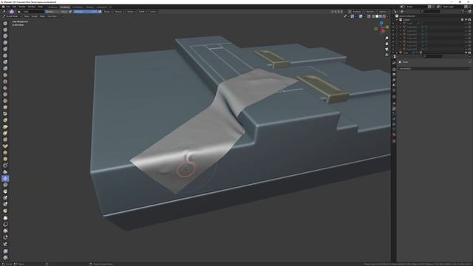473x266 pixels.
Task: Toggle camera view icon in viewport
Action: (x=387, y=49)
